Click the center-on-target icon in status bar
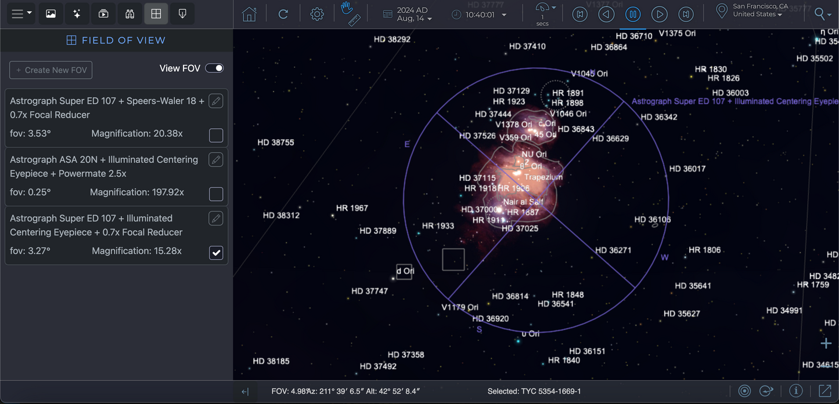Viewport: 839px width, 404px height. coord(744,391)
